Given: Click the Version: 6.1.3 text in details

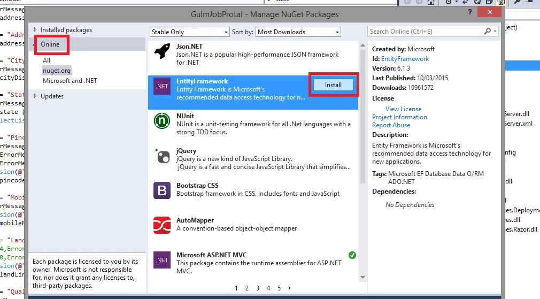Looking at the screenshot, I should (391, 68).
